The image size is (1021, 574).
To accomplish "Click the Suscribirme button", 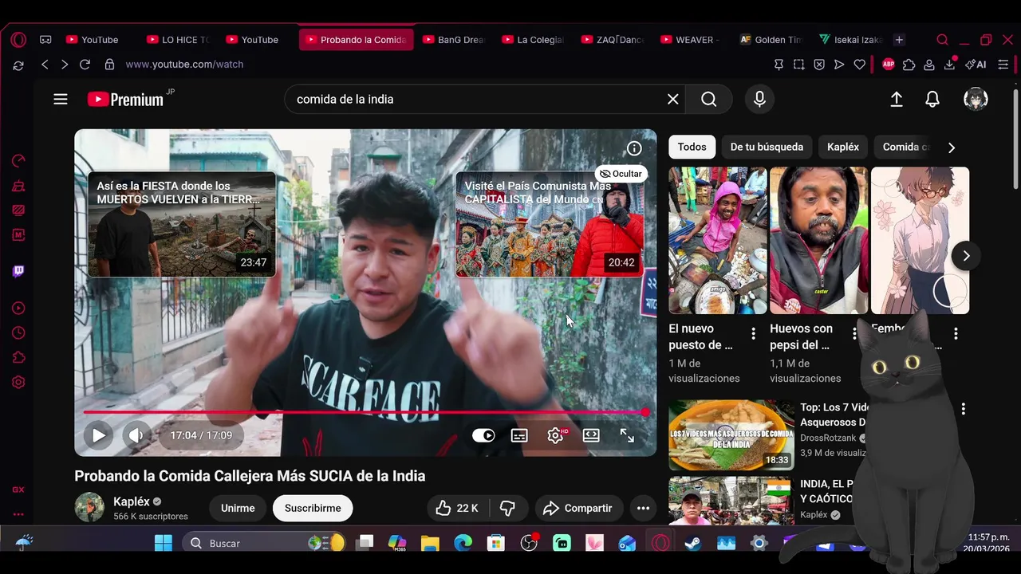I will tap(313, 508).
